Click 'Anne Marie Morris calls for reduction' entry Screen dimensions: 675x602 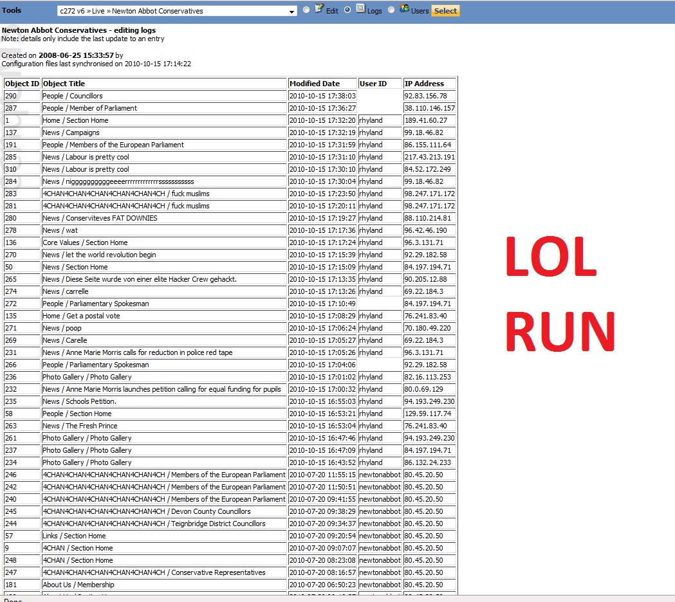(137, 352)
